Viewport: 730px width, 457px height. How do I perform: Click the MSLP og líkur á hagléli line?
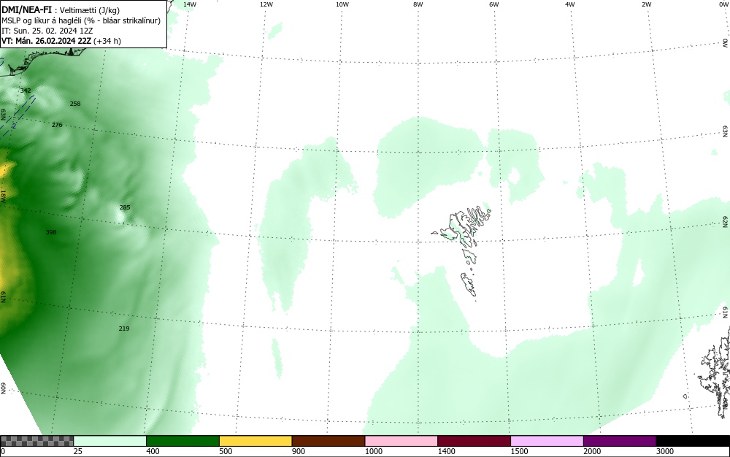(81, 20)
